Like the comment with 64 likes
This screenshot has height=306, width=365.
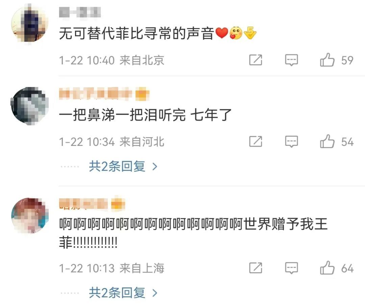pyautogui.click(x=327, y=267)
